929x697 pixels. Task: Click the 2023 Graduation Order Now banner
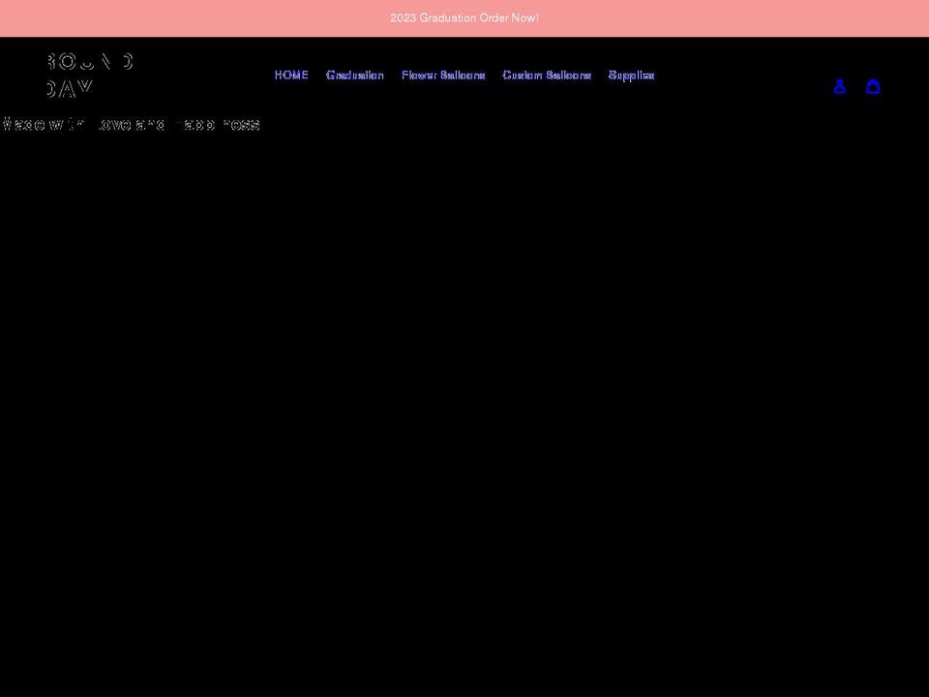click(464, 17)
